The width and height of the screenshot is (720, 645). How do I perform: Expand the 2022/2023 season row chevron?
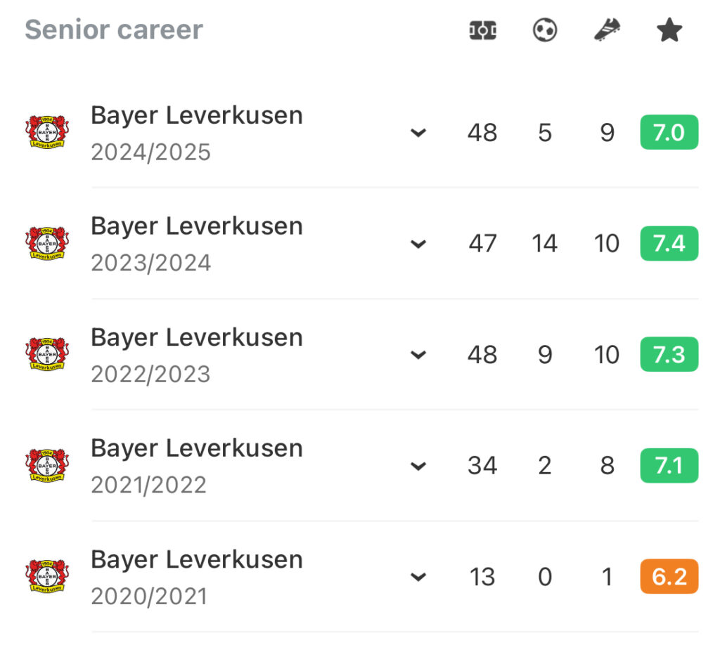418,355
